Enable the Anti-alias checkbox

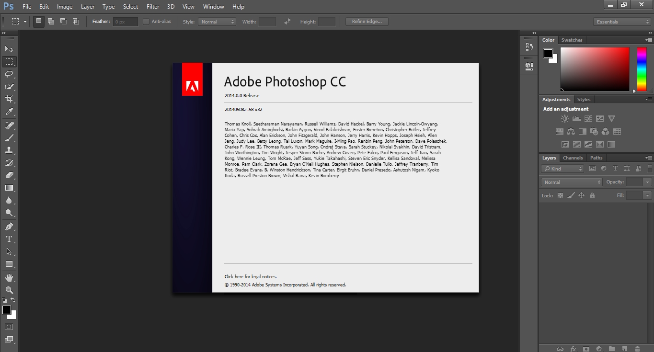click(x=146, y=22)
